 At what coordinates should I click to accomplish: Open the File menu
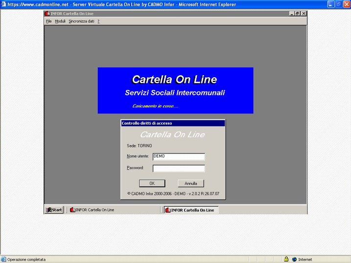[x=48, y=21]
